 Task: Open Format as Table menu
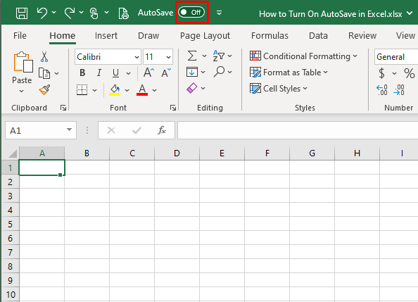pyautogui.click(x=289, y=73)
